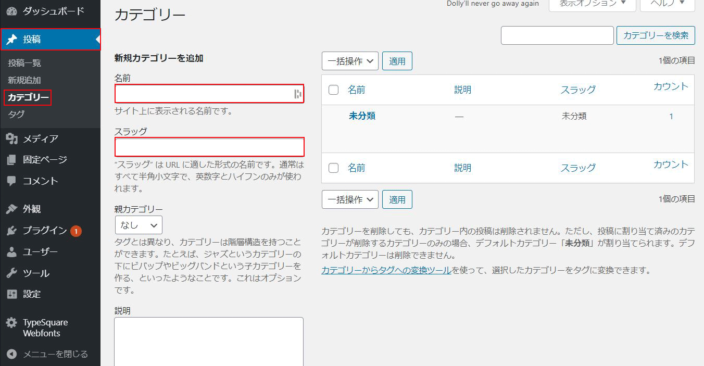Viewport: 704px width, 366px height.
Task: Click the 外観 paintbrush icon
Action: click(x=11, y=209)
